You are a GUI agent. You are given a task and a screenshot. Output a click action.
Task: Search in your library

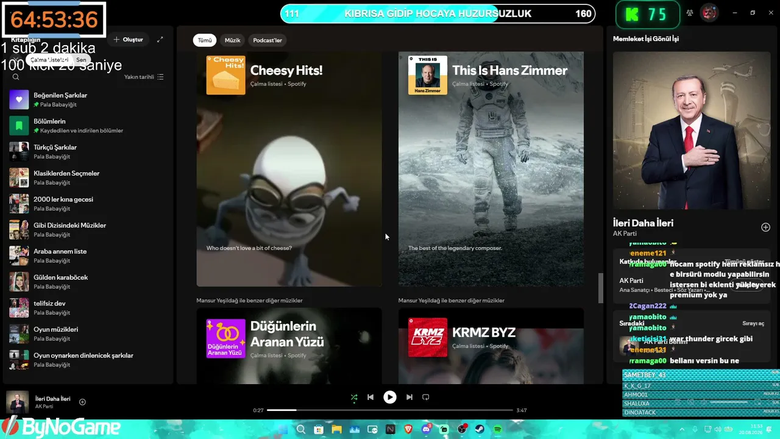(16, 77)
